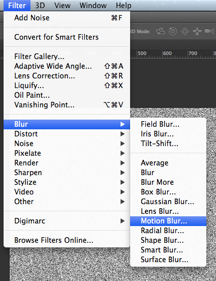
Task: Reapply the Add Noise filter
Action: click(x=67, y=18)
